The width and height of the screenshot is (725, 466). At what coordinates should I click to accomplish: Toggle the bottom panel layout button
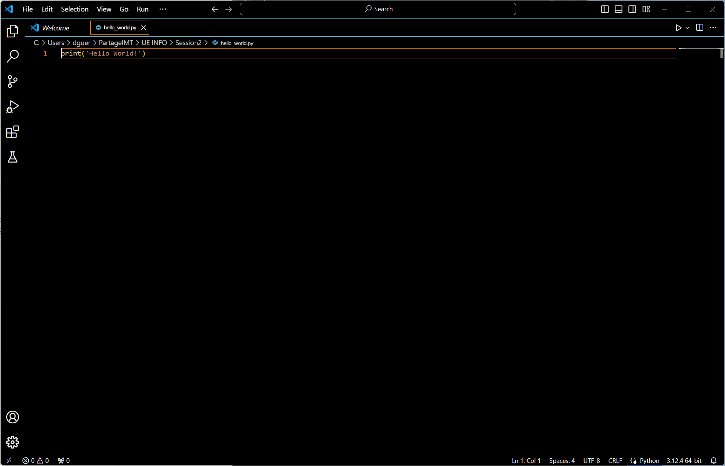tap(619, 9)
